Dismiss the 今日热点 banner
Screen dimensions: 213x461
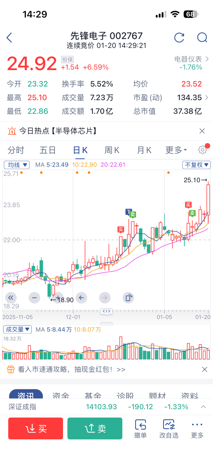click(x=202, y=131)
